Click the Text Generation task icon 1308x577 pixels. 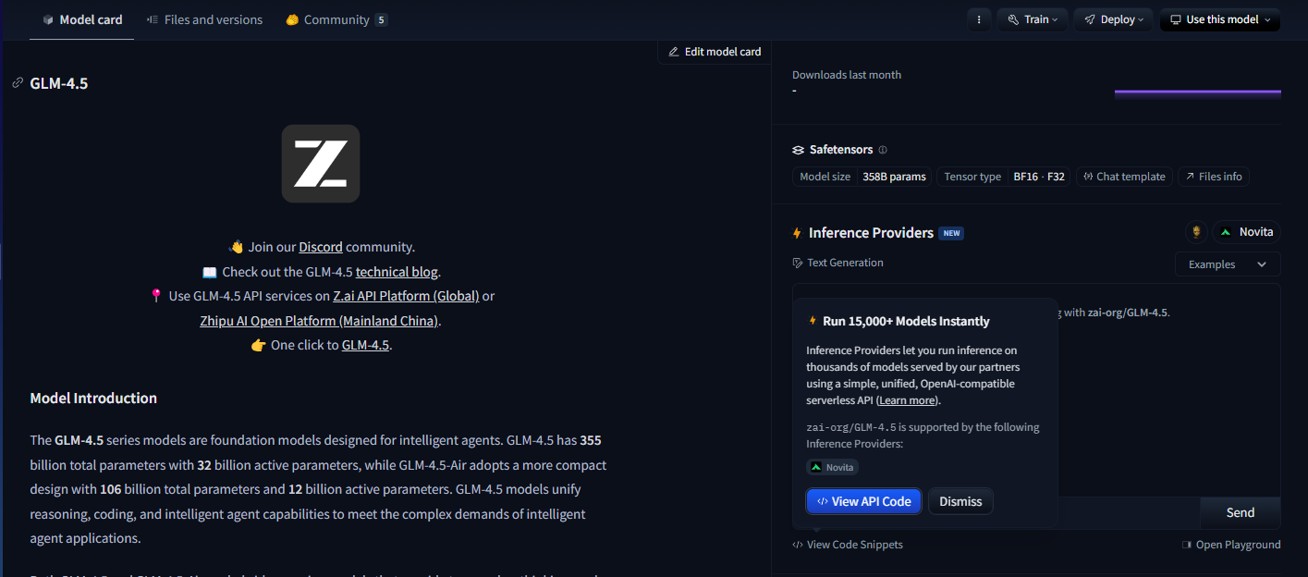798,263
